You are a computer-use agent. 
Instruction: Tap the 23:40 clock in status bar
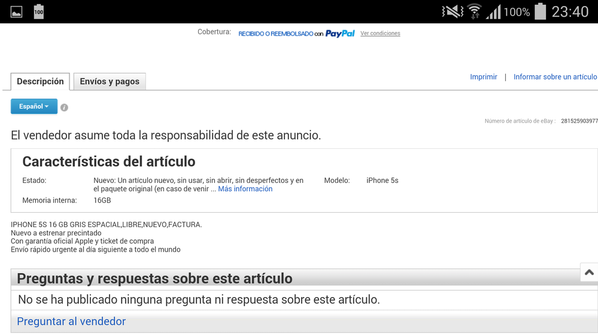tap(570, 11)
